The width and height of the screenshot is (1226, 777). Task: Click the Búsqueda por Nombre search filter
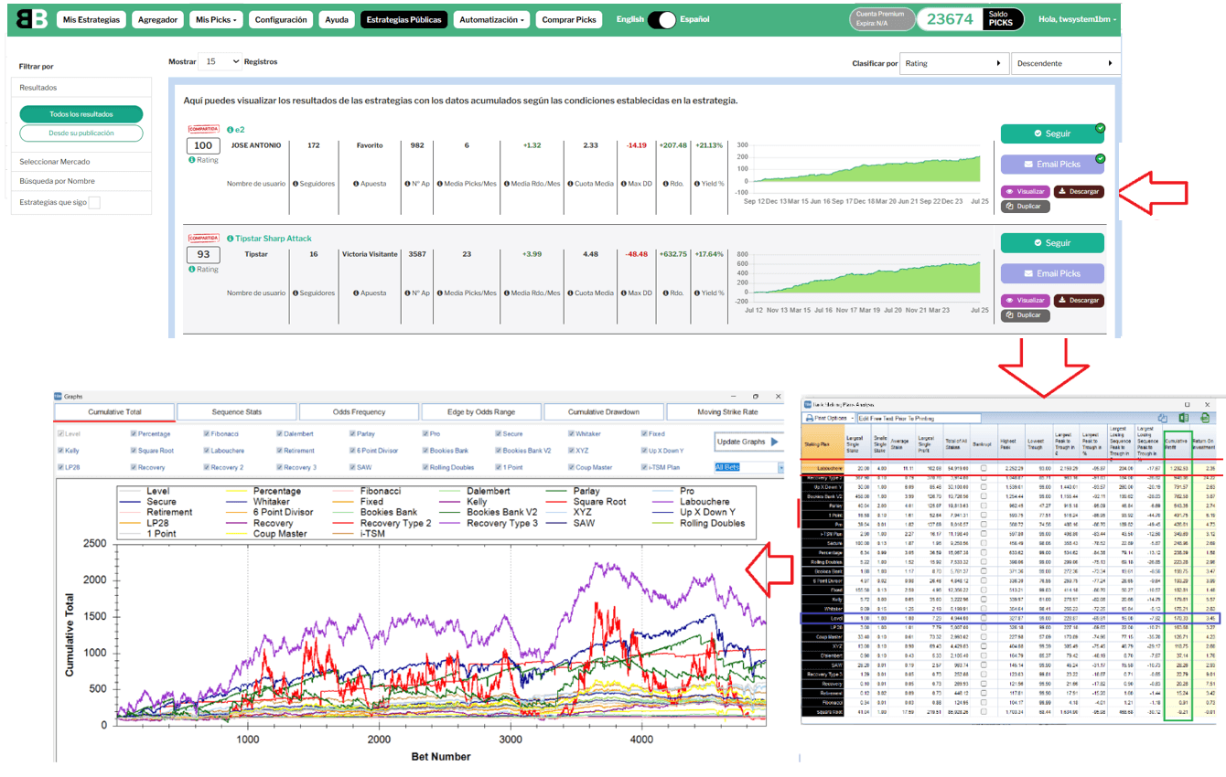(82, 181)
